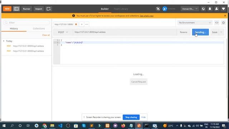Open the POST method dropdown
229x129 pixels.
[x=63, y=32]
